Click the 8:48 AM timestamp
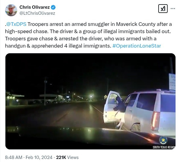Image resolution: width=180 pixels, height=162 pixels. point(14,157)
